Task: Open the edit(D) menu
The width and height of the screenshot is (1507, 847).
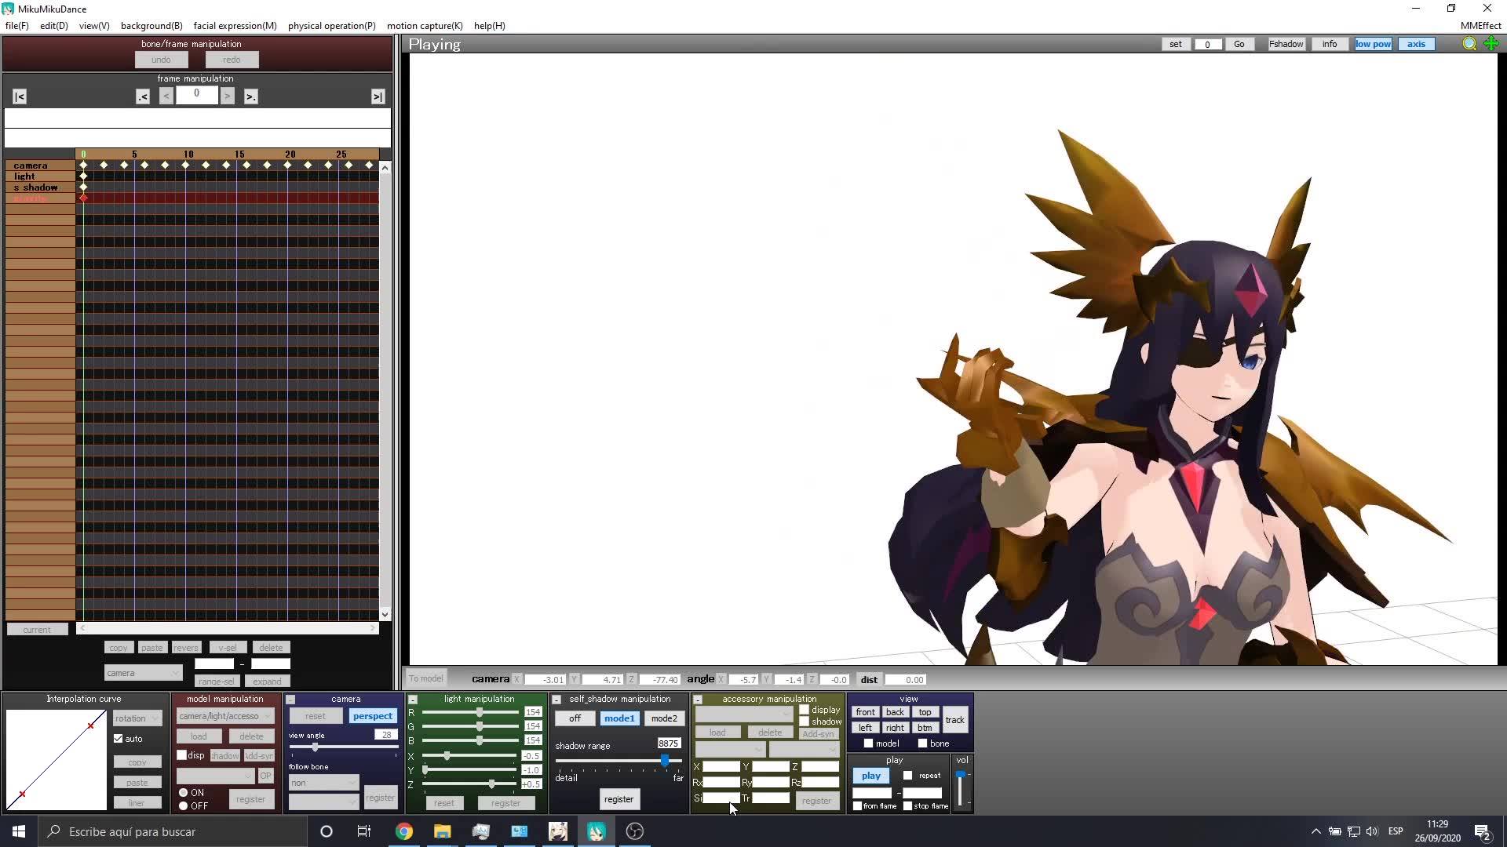Action: (54, 26)
